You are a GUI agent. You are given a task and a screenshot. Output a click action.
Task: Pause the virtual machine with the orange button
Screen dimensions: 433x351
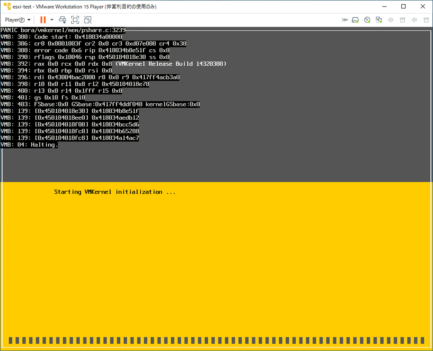point(43,20)
